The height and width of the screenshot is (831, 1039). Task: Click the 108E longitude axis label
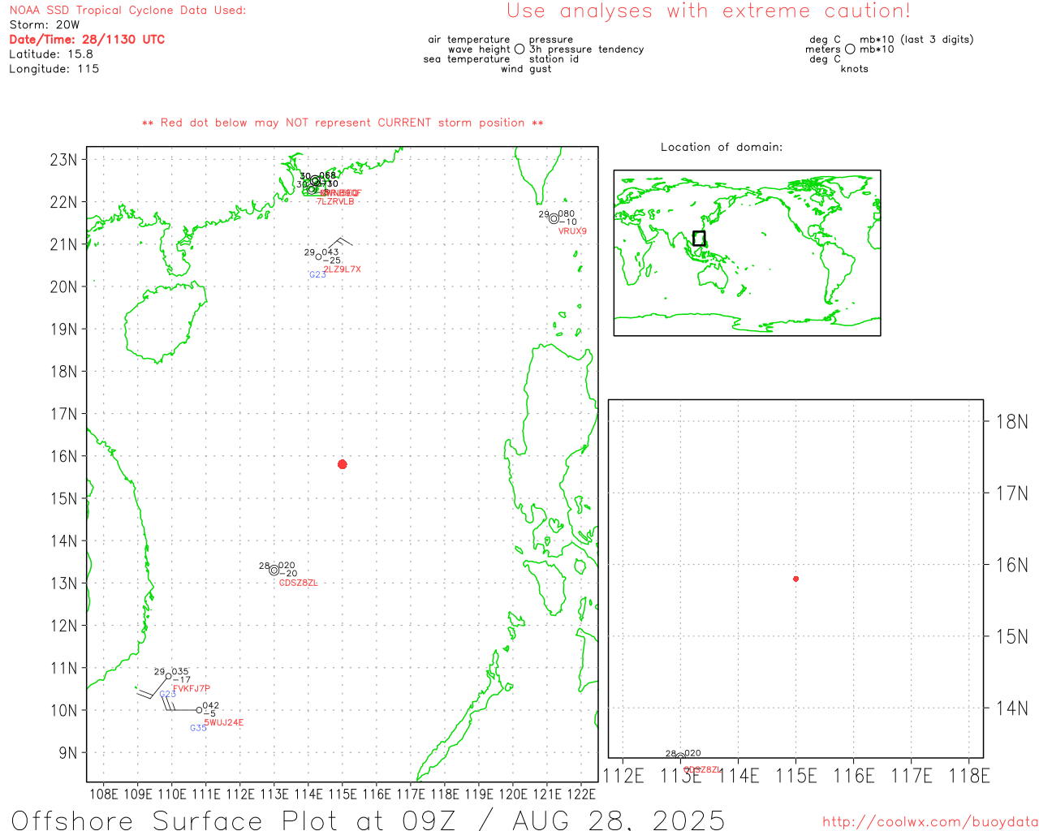click(103, 794)
